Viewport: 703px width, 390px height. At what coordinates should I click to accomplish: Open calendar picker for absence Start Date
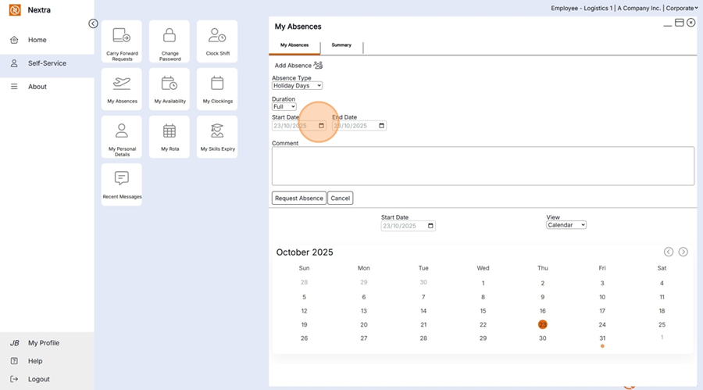[321, 126]
